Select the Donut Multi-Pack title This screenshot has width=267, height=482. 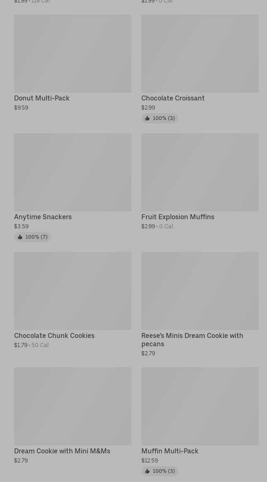pos(42,98)
